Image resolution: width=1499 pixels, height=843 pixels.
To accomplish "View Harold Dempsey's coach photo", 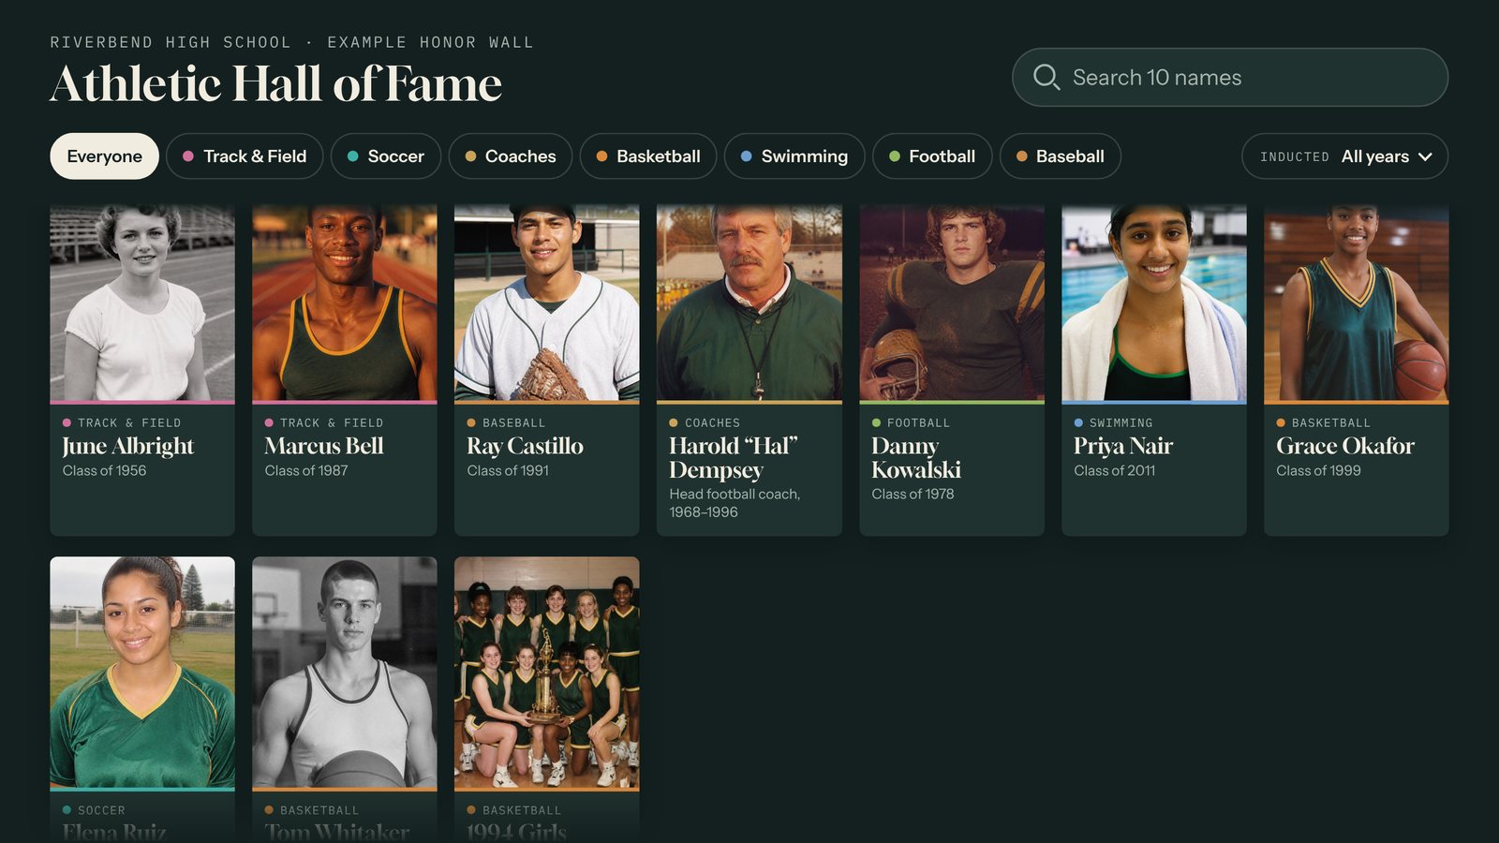I will [x=749, y=303].
